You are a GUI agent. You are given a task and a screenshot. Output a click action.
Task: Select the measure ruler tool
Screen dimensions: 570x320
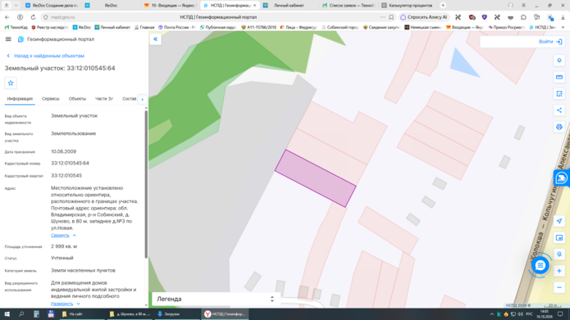coord(559,77)
